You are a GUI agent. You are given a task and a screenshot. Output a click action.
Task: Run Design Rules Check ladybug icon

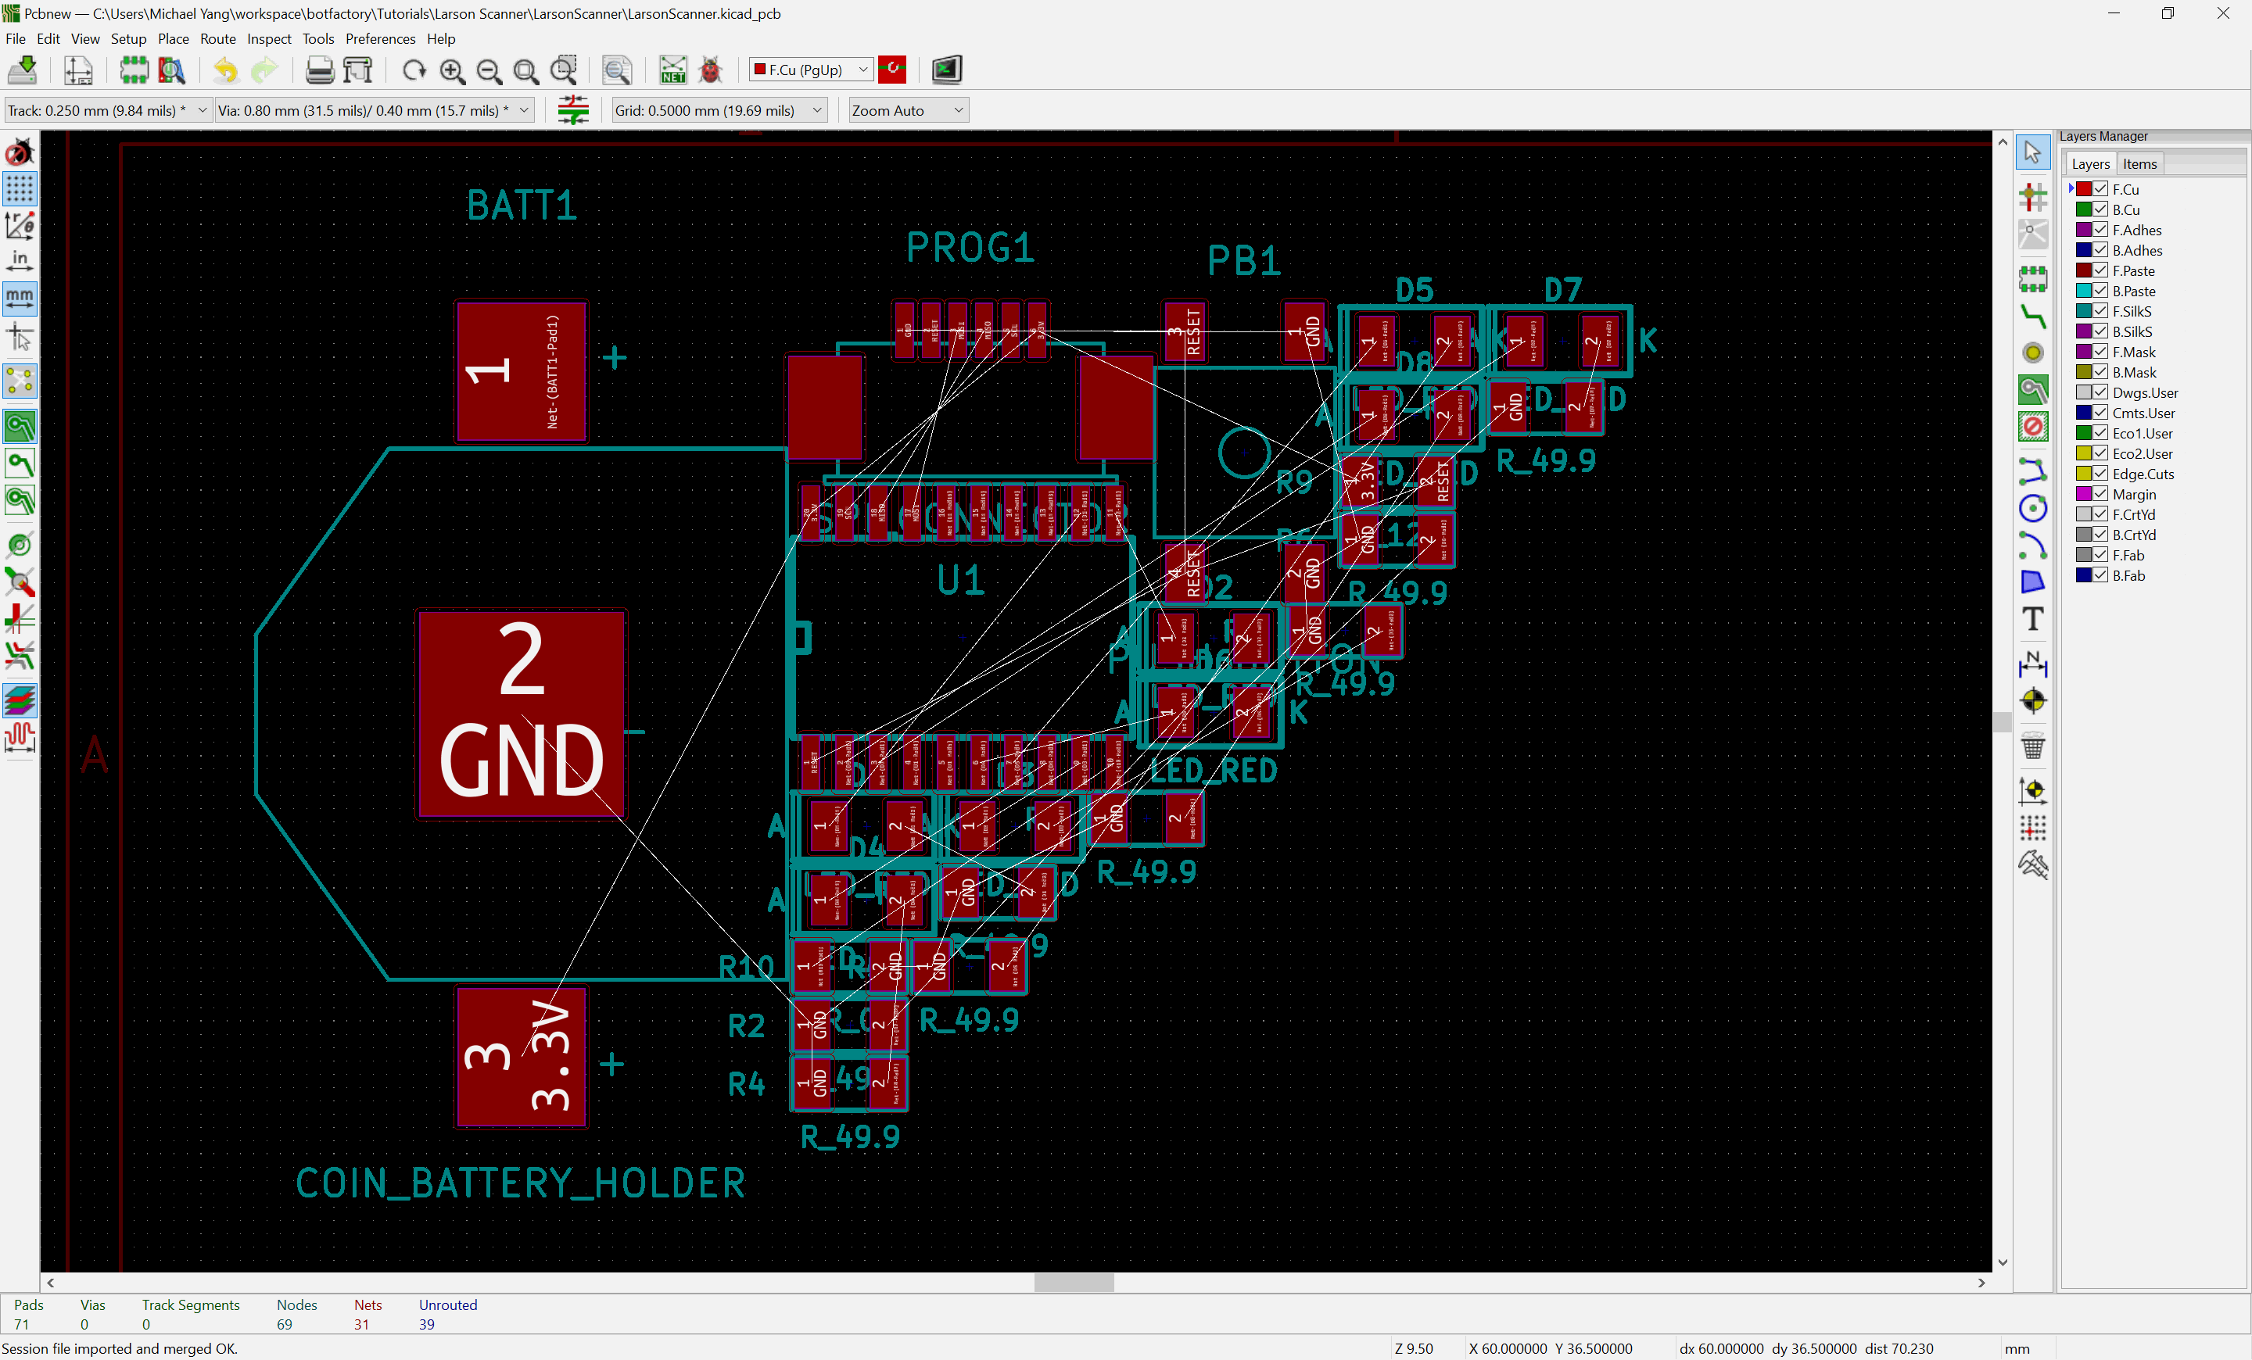[710, 70]
